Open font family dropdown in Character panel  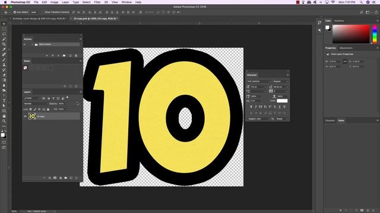259,82
